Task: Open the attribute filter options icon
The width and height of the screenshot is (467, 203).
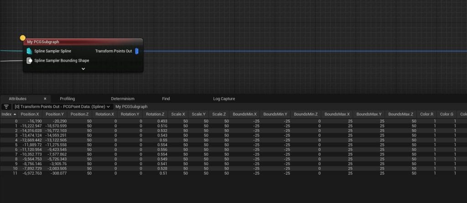Action: 6,106
